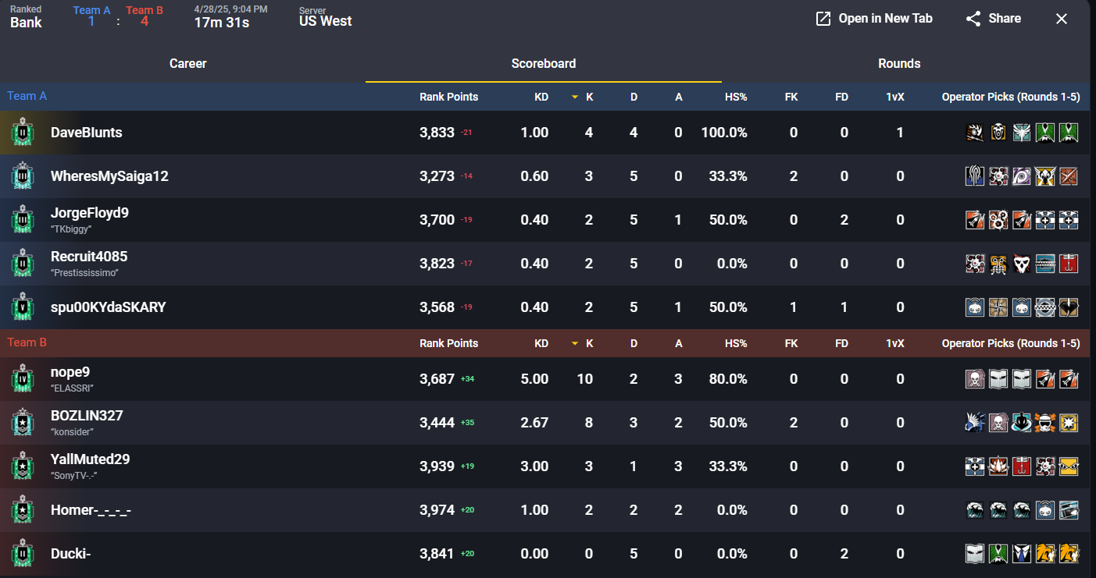The image size is (1096, 578).
Task: Click the Open in New Tab button
Action: click(873, 18)
